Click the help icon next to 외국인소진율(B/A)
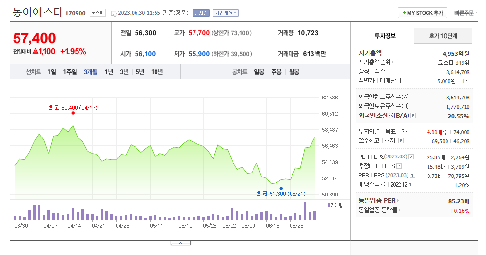Screen dimensions: 486x255 click(413, 116)
